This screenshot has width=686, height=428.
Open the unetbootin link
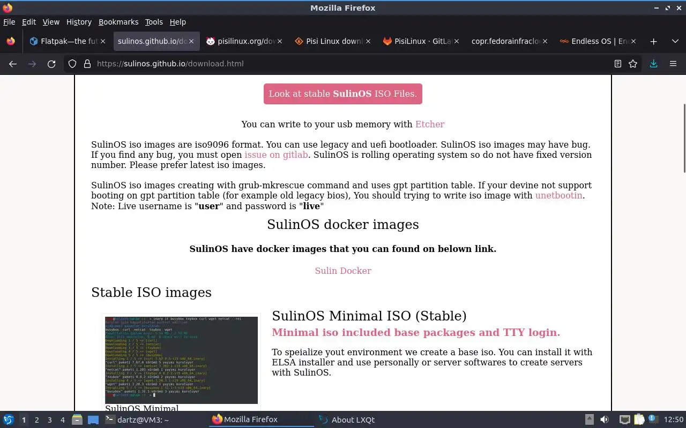coord(558,195)
